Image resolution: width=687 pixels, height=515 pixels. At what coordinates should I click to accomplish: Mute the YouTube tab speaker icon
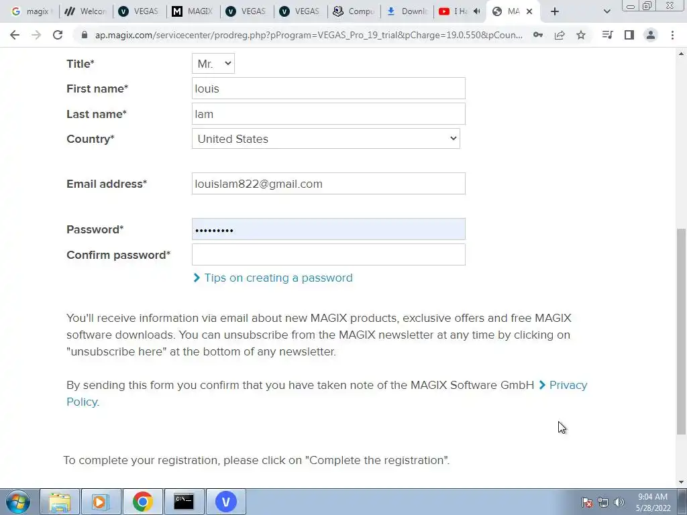(477, 11)
